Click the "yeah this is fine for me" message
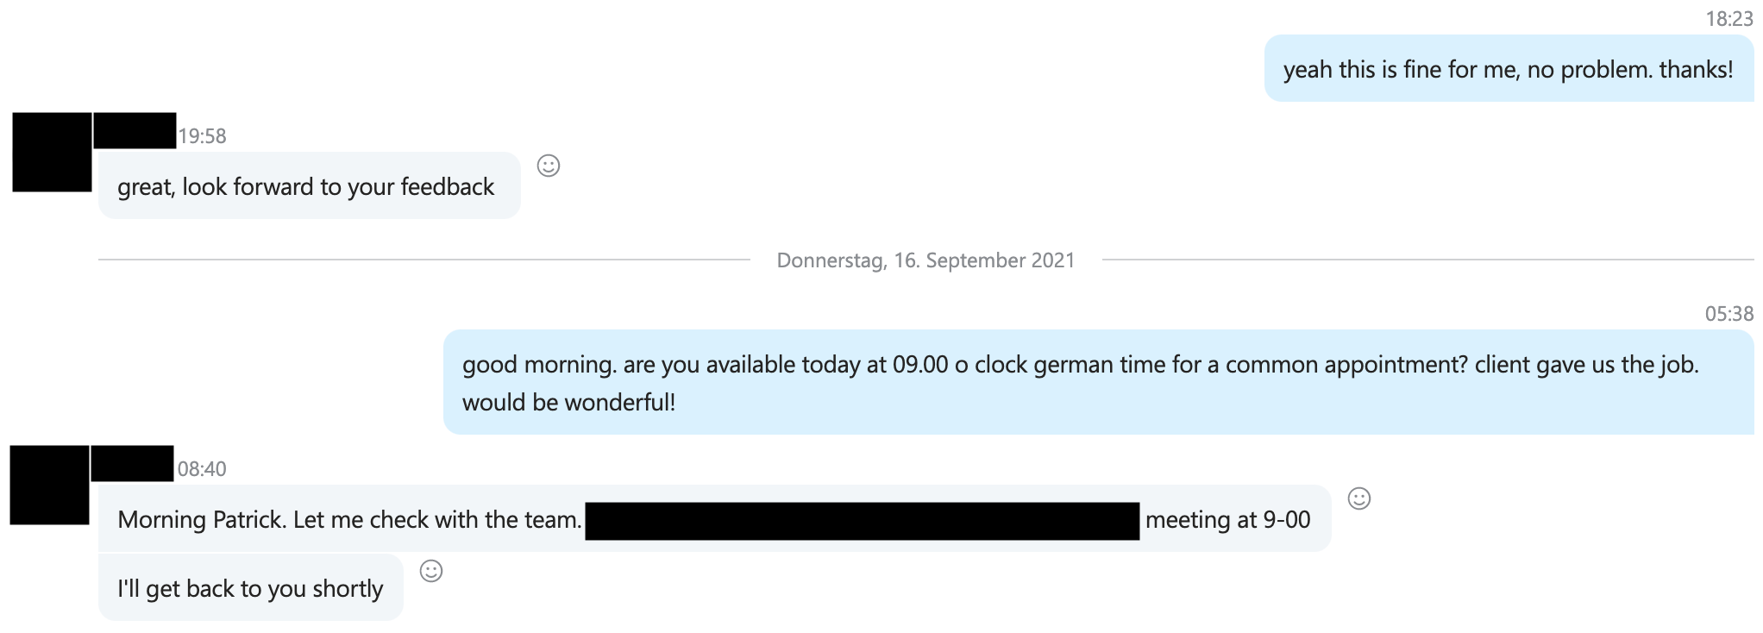The width and height of the screenshot is (1763, 633). pos(1507,70)
